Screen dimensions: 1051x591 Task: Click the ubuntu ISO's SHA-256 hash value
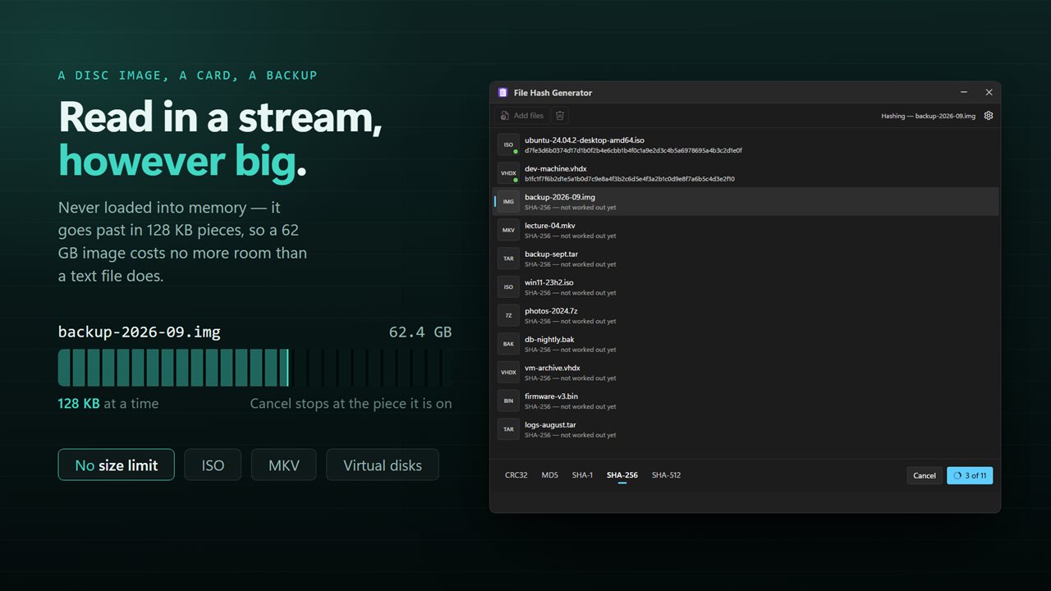[x=633, y=150]
